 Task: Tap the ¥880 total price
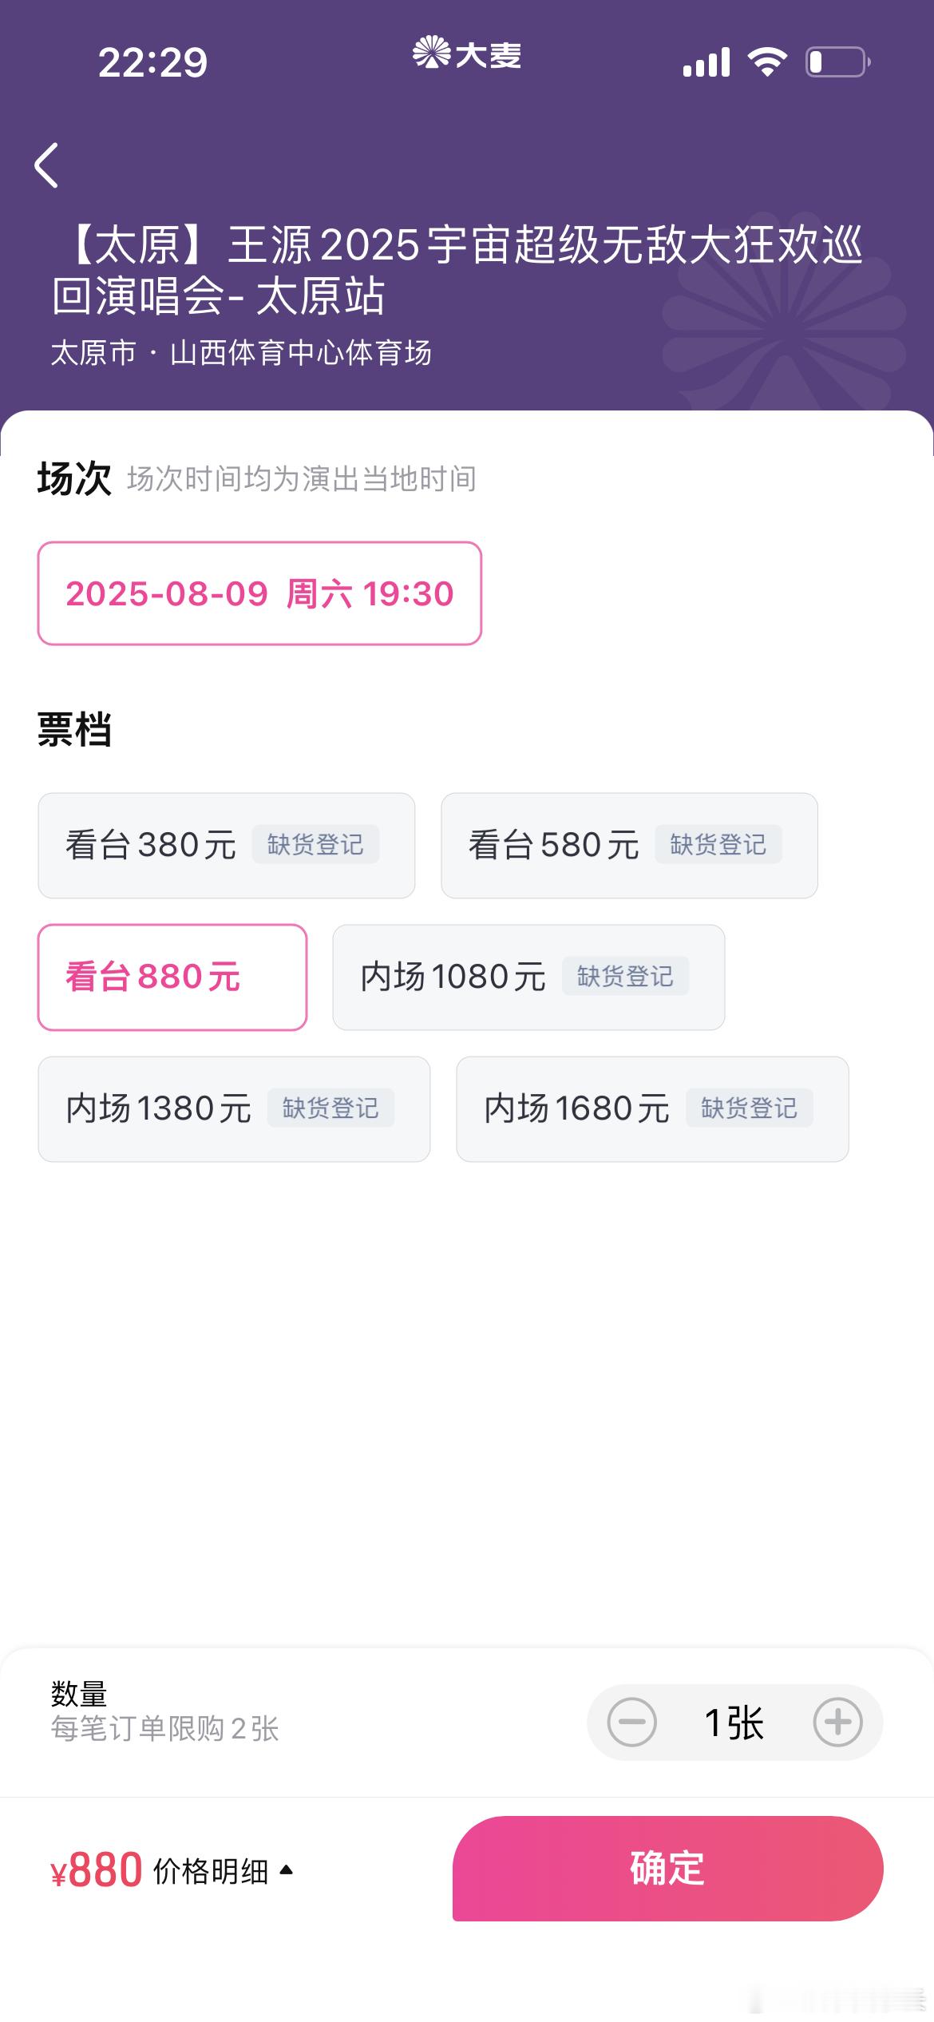(x=97, y=1870)
